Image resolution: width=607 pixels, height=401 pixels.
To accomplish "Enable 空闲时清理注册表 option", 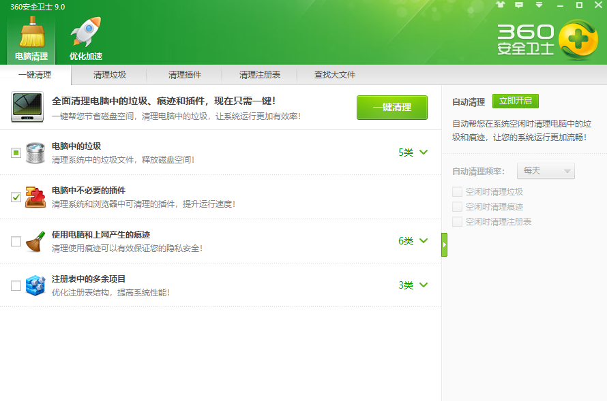I will tap(457, 222).
